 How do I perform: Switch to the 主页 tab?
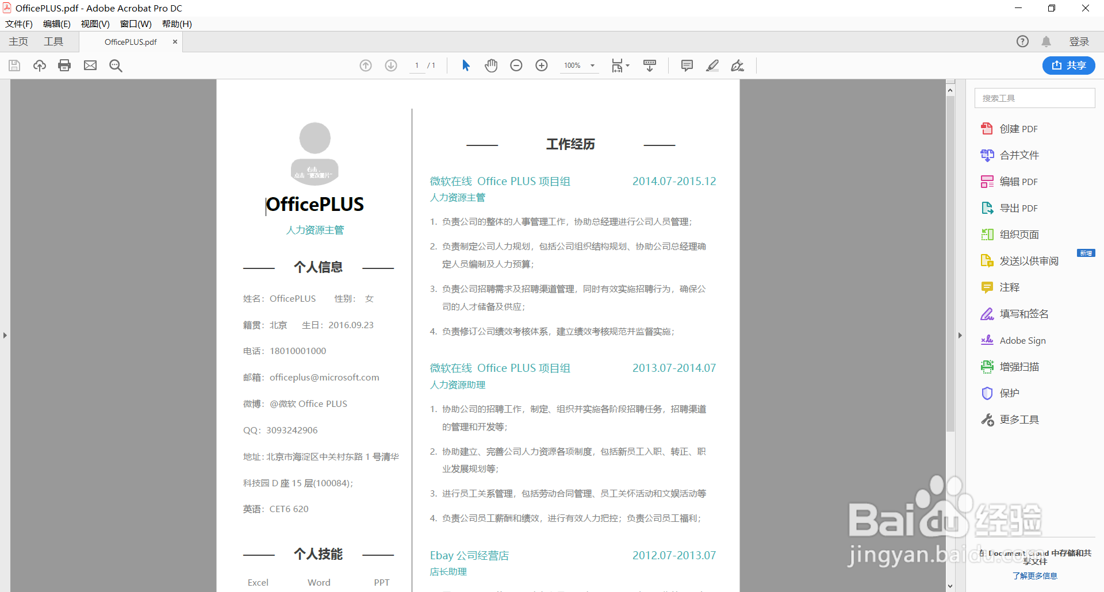coord(18,41)
